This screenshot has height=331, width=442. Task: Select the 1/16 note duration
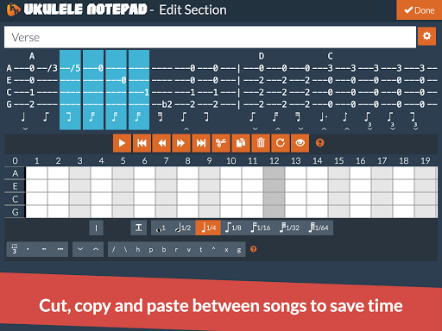coord(261,228)
